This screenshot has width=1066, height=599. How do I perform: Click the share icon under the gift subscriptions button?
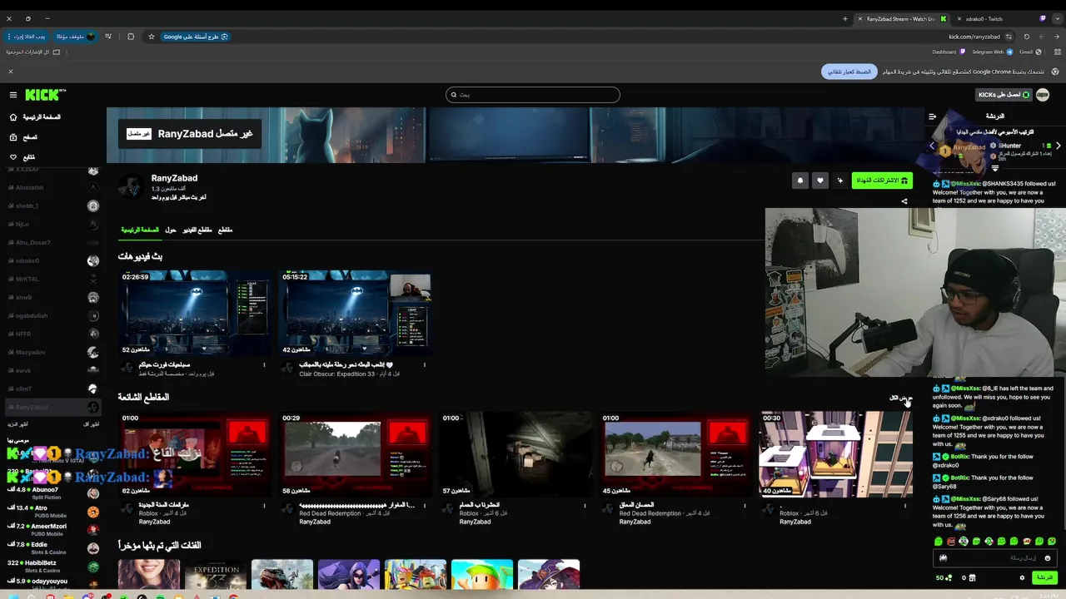[x=904, y=201]
